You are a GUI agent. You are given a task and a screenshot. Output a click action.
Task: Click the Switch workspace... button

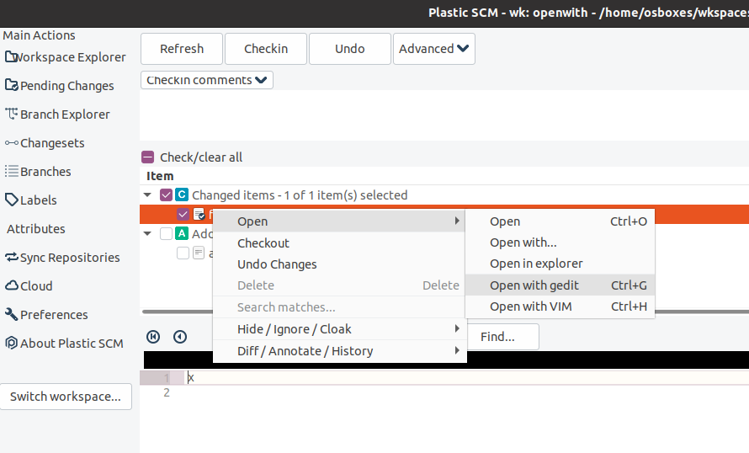click(x=66, y=397)
